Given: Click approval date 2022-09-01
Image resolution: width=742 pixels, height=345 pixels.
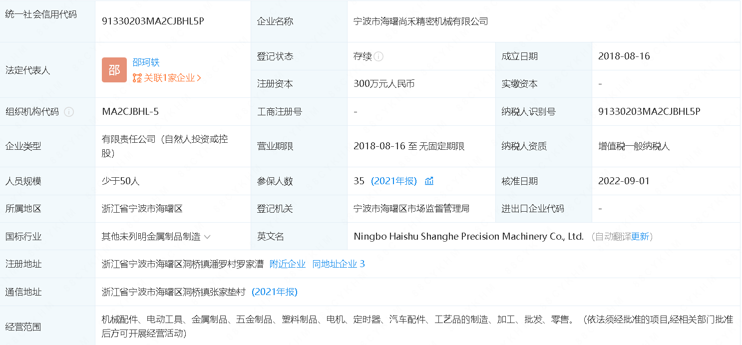Looking at the screenshot, I should pos(624,181).
